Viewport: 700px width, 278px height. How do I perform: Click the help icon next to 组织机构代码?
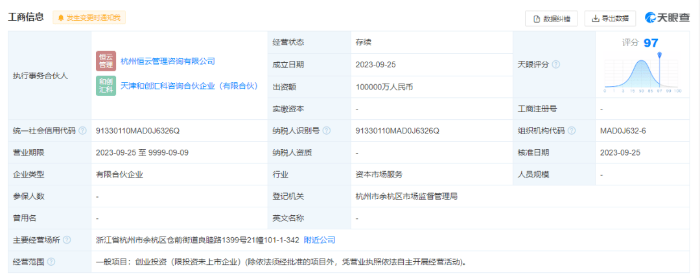tap(572, 131)
